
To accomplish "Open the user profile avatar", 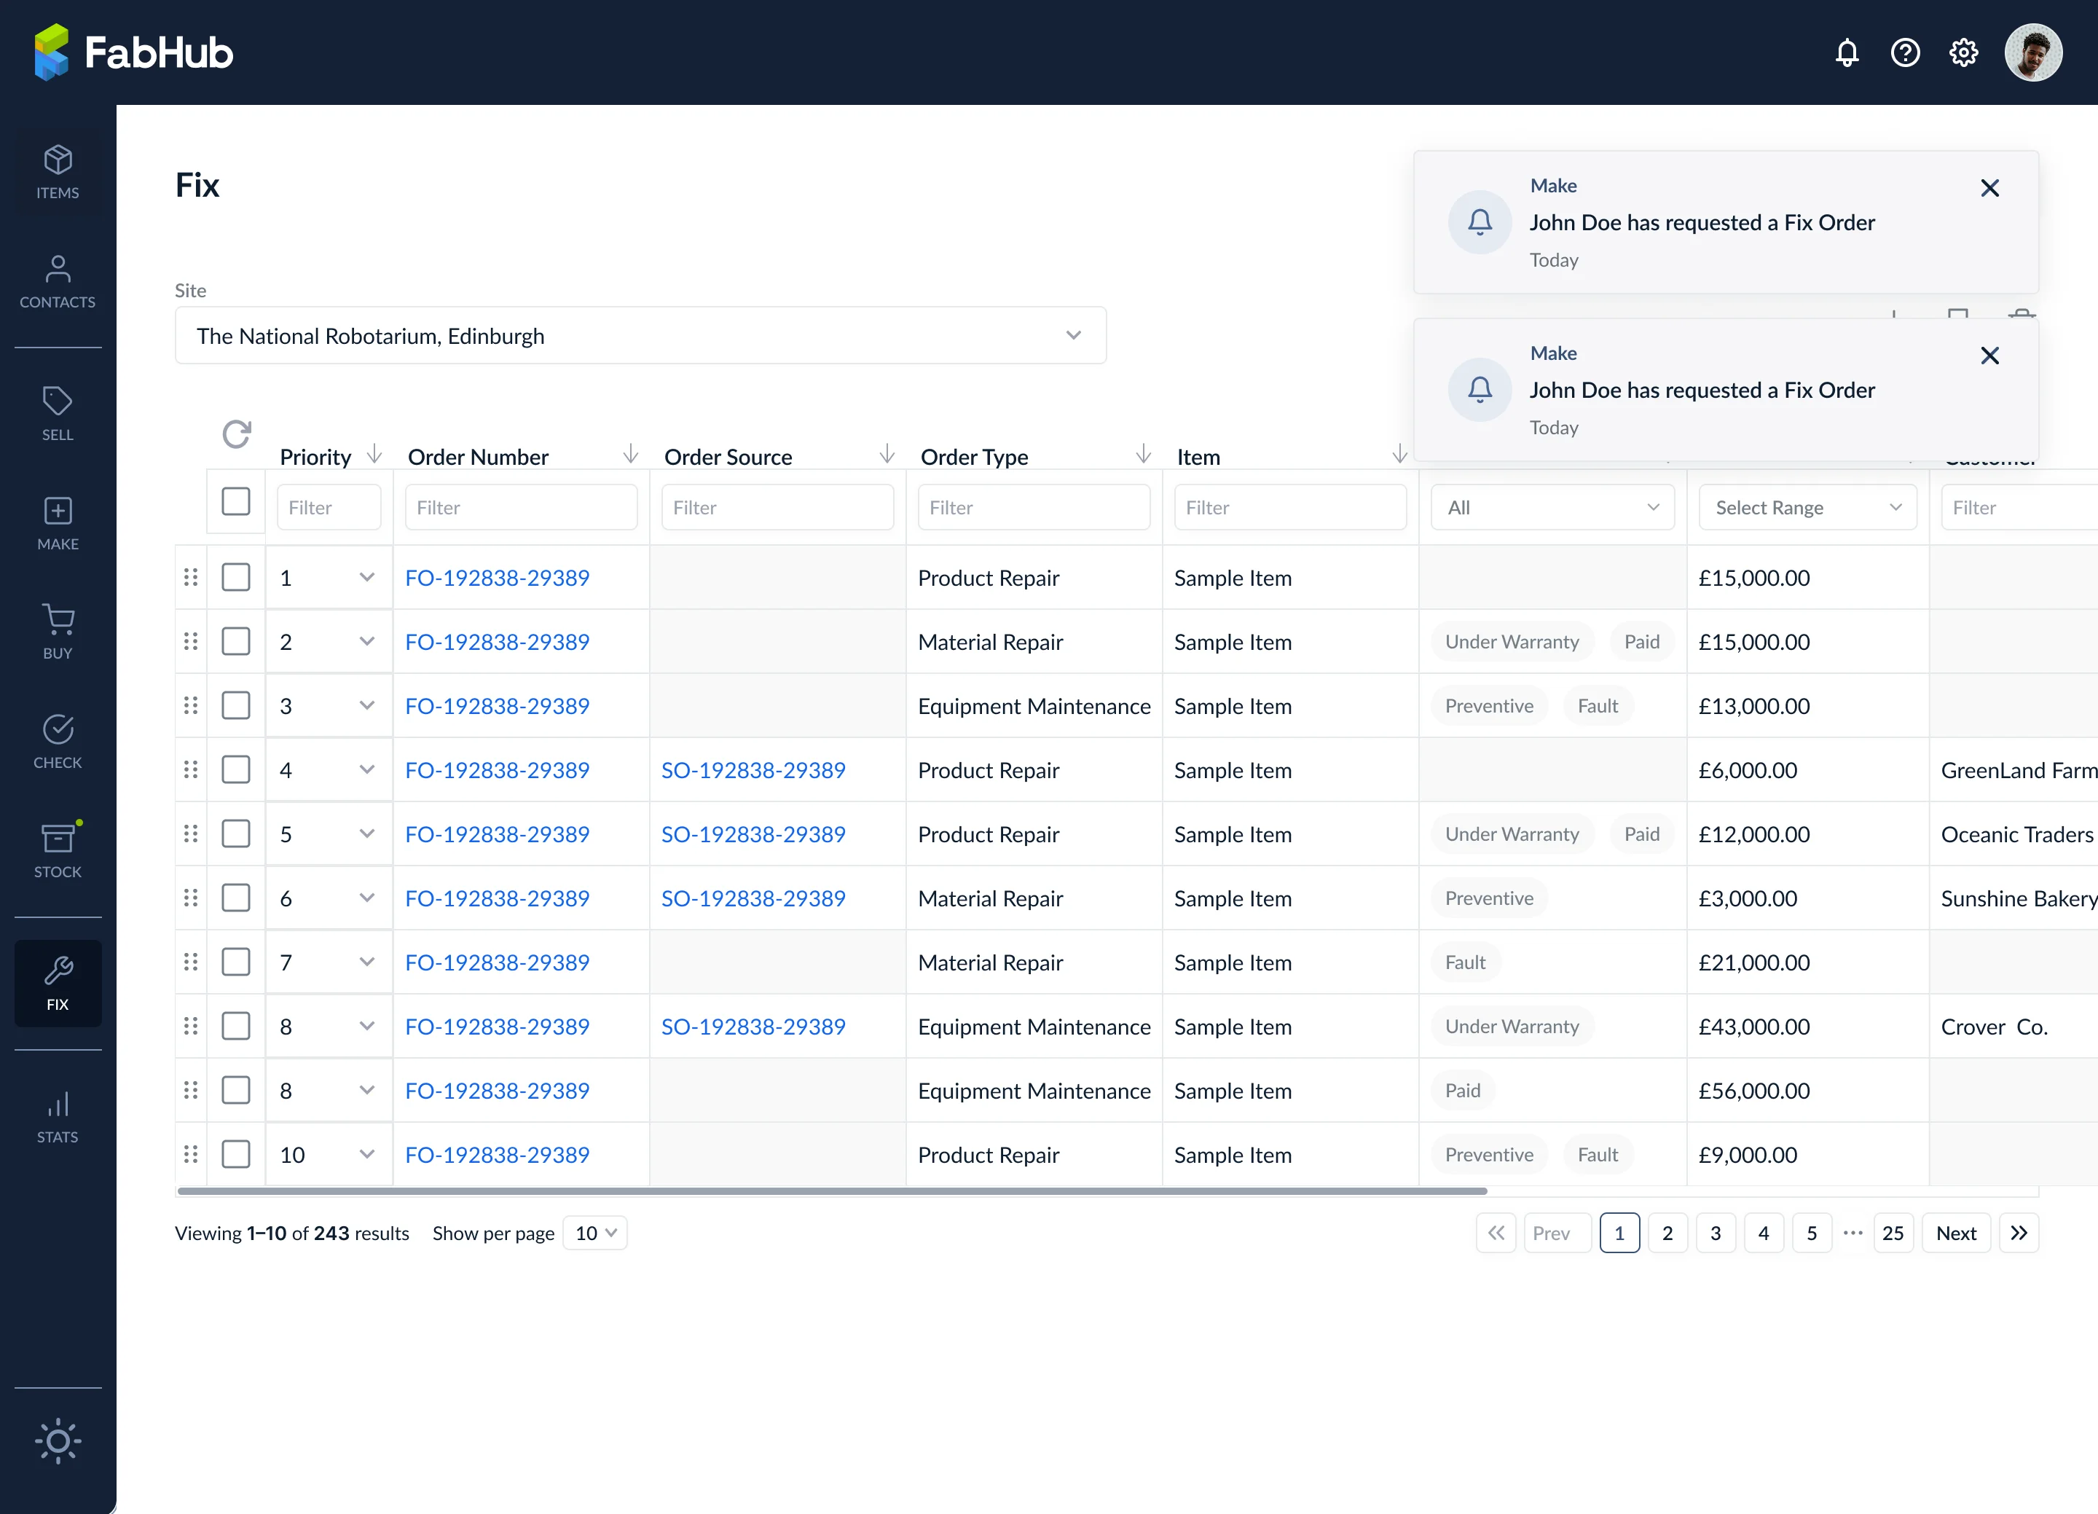I will [x=2032, y=52].
